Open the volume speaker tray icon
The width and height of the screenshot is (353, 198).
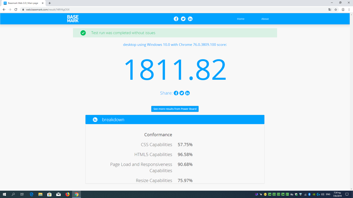pyautogui.click(x=323, y=194)
